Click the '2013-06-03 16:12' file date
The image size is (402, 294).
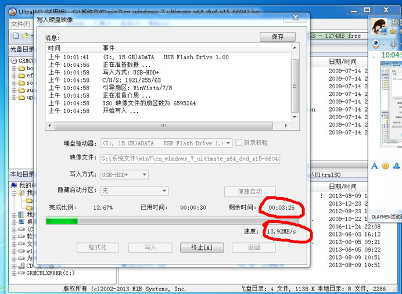coord(354,234)
